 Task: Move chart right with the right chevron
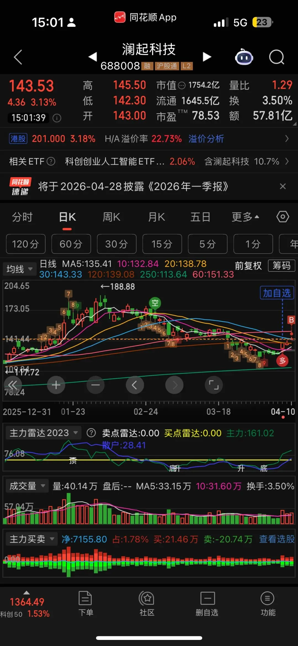pyautogui.click(x=174, y=385)
